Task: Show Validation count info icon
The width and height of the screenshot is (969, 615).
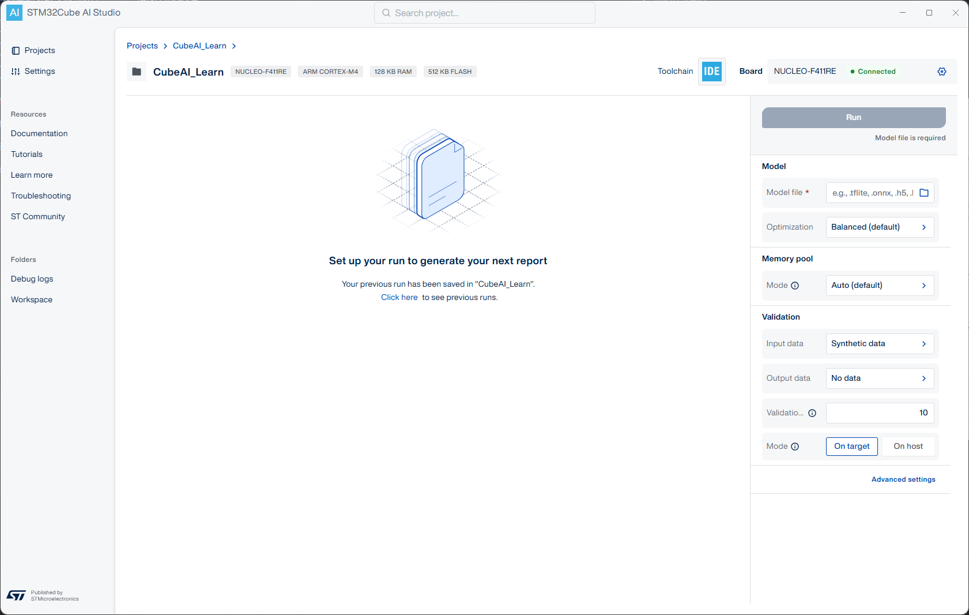Action: point(812,413)
